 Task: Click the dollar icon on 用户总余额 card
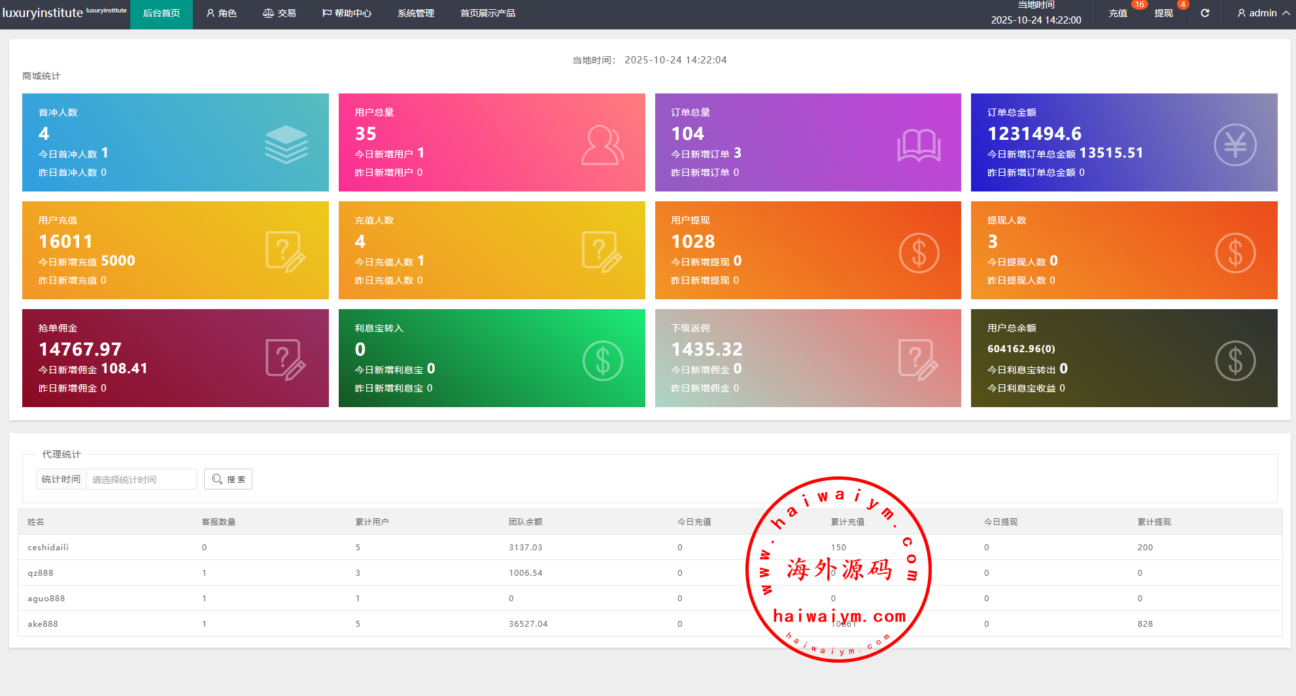[x=1235, y=360]
